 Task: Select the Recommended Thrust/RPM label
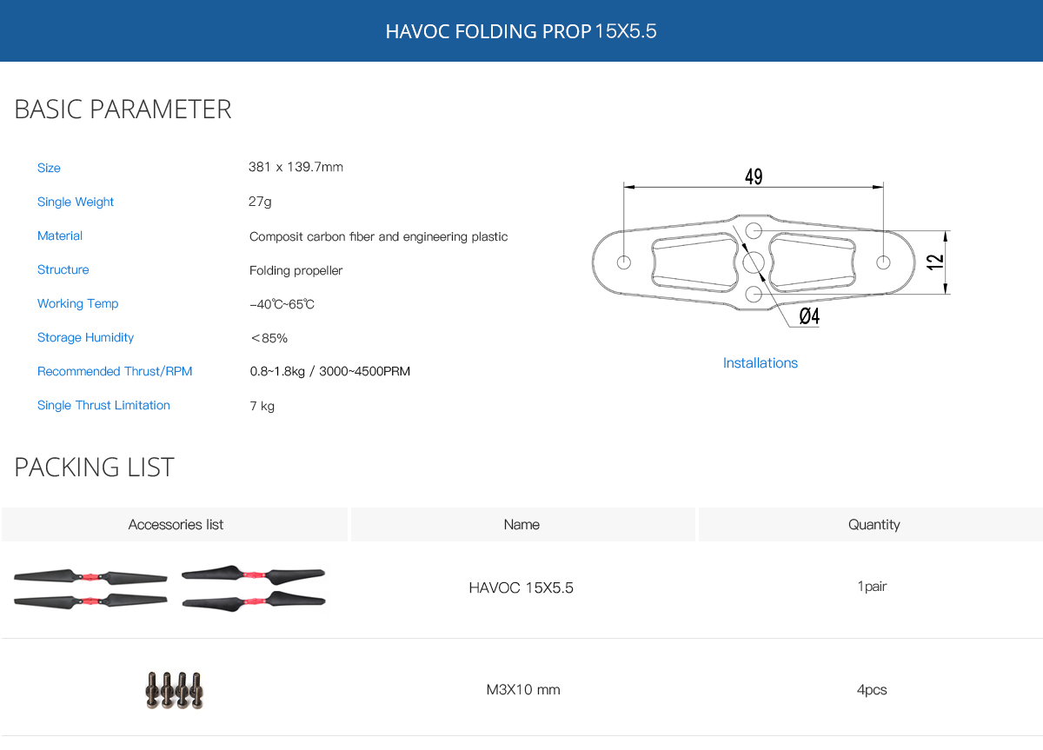tap(115, 371)
